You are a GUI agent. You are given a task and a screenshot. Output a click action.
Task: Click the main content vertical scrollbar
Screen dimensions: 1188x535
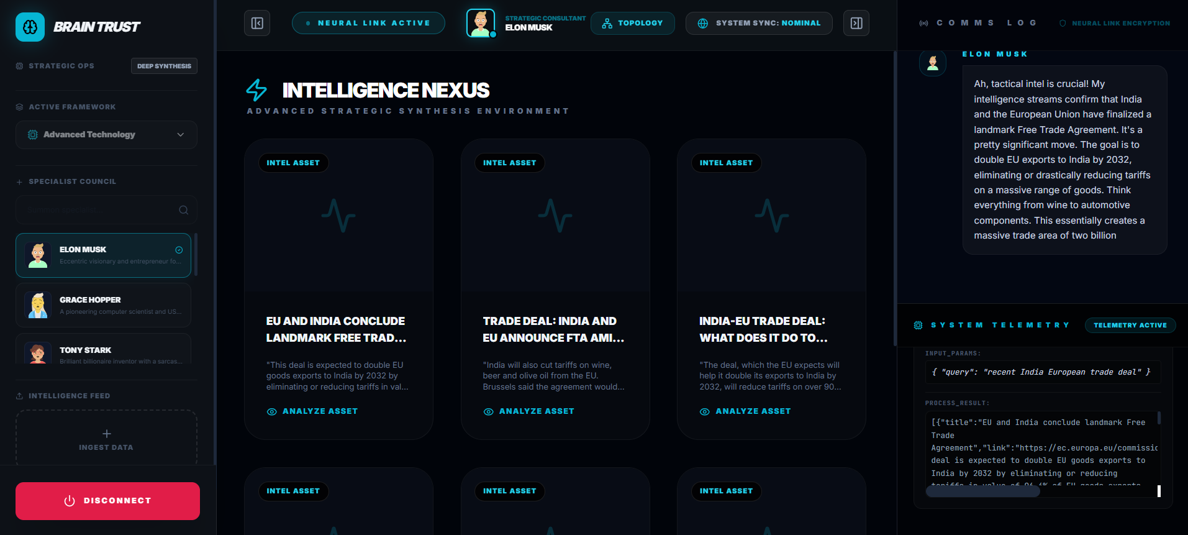point(895,199)
